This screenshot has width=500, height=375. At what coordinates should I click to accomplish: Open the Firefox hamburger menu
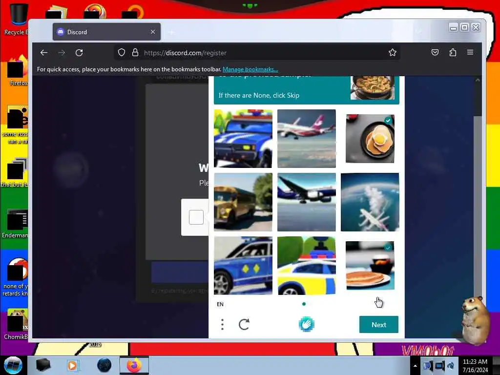click(470, 52)
